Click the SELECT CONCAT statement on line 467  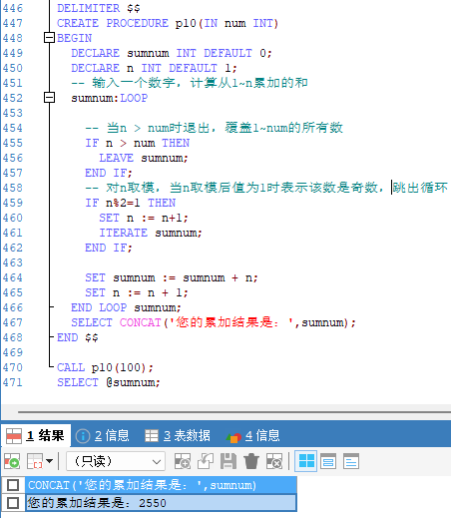tap(214, 322)
